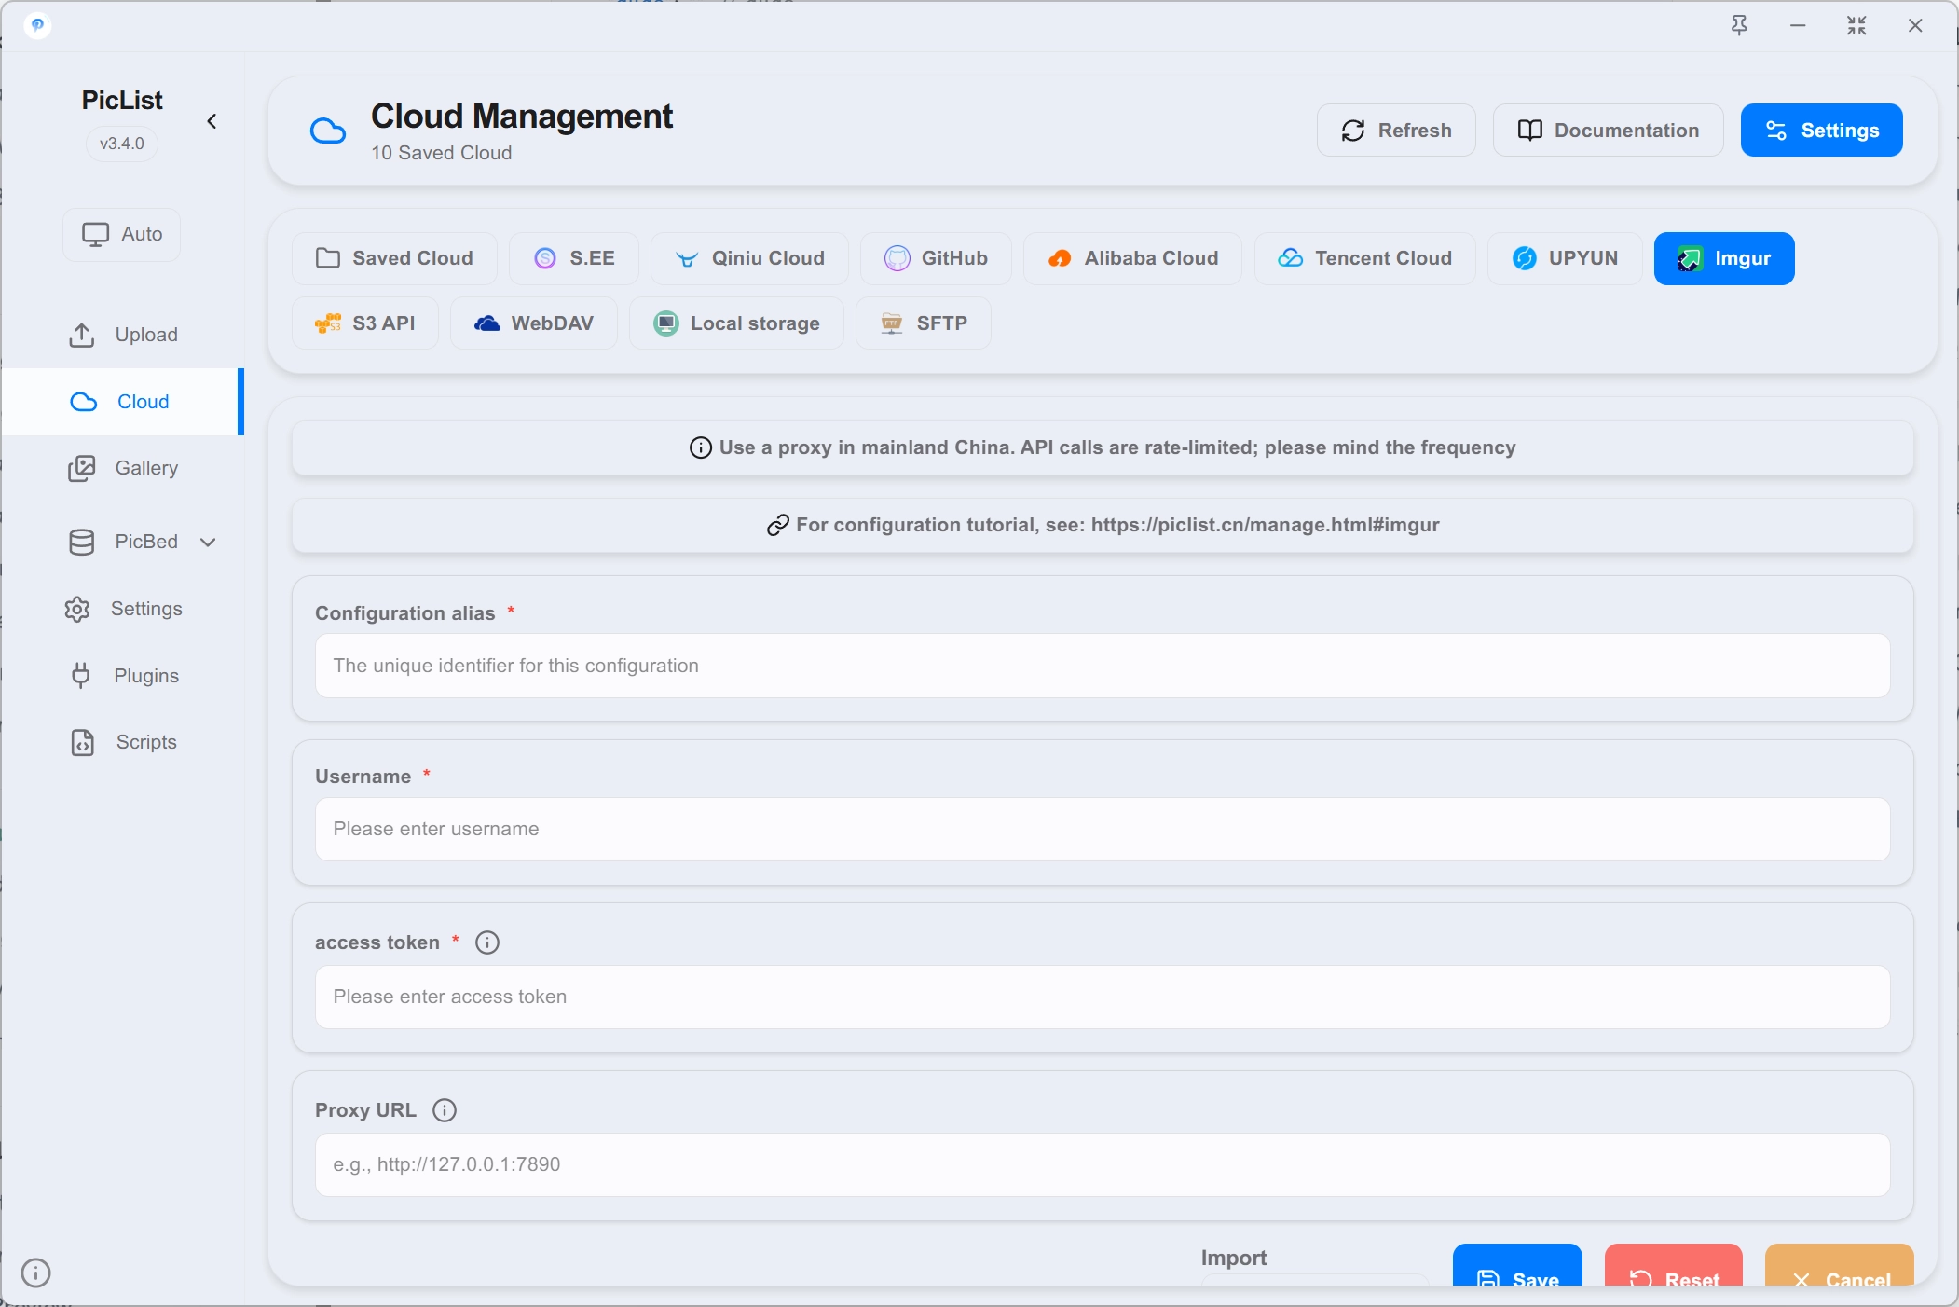The width and height of the screenshot is (1959, 1307).
Task: Open Settings in sidebar
Action: point(123,609)
